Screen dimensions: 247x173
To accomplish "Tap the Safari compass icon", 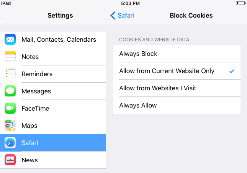I will coord(10,143).
